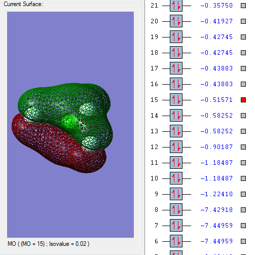Image resolution: width=255 pixels, height=255 pixels.
Task: Click the electron occupancy box for orbital 21
Action: [x=176, y=6]
